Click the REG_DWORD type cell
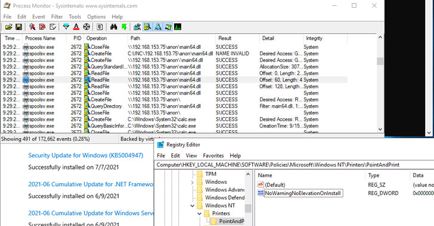Viewport: 434px width, 226px height. pyautogui.click(x=383, y=193)
